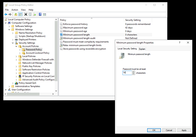The image size is (196, 137).
Task: Collapse the Account Policies node
Action: pos(16,46)
